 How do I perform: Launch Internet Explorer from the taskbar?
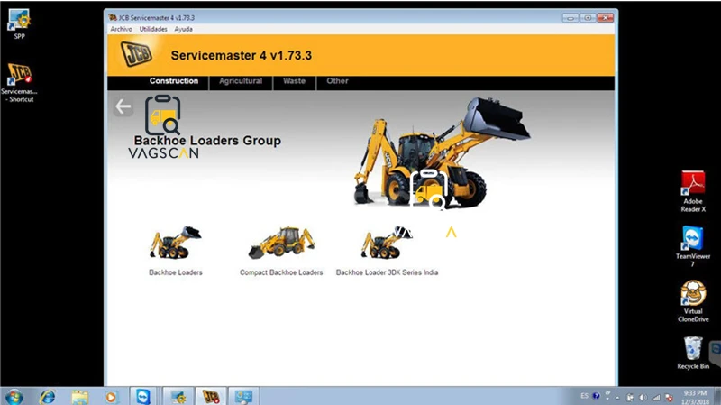[x=48, y=396]
